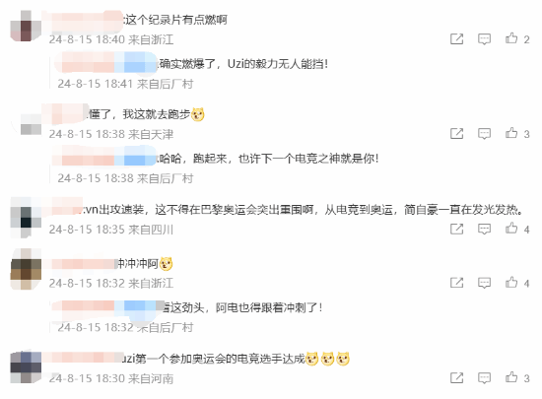Screen dimensions: 542x399
Task: Like the vn出攻速装 comment from 四川
Action: click(x=511, y=229)
